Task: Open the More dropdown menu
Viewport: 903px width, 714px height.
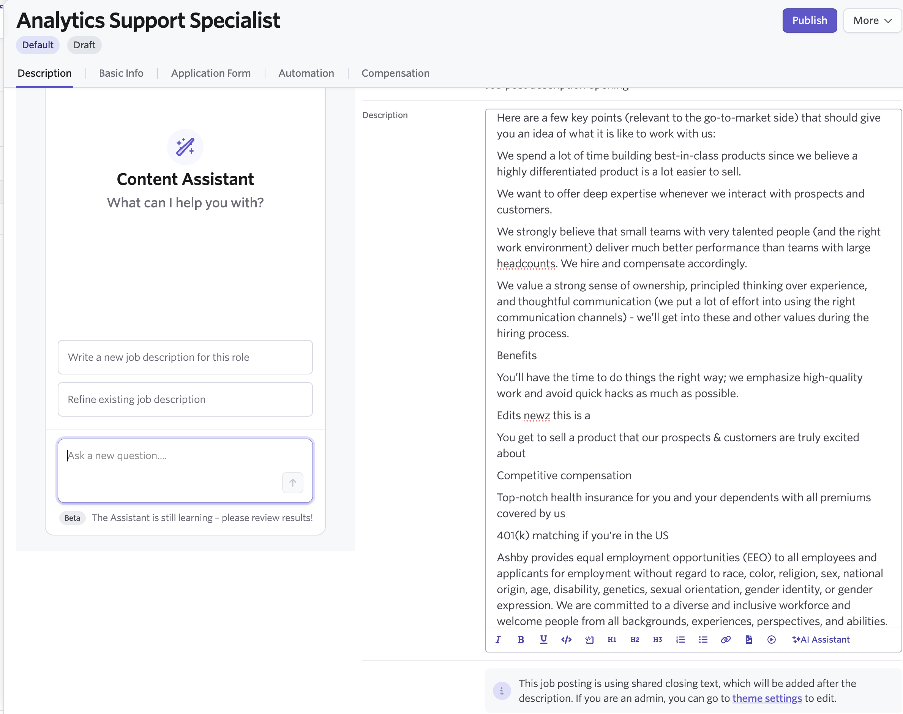Action: coord(872,21)
